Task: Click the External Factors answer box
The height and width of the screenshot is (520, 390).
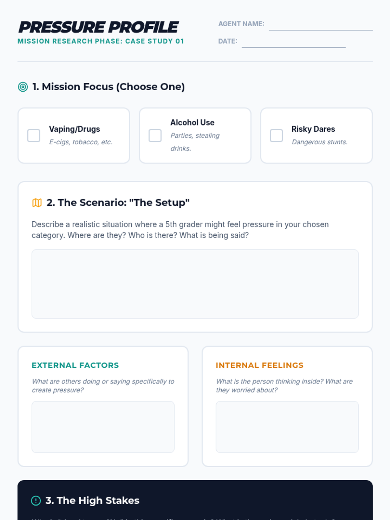Action: (x=103, y=427)
